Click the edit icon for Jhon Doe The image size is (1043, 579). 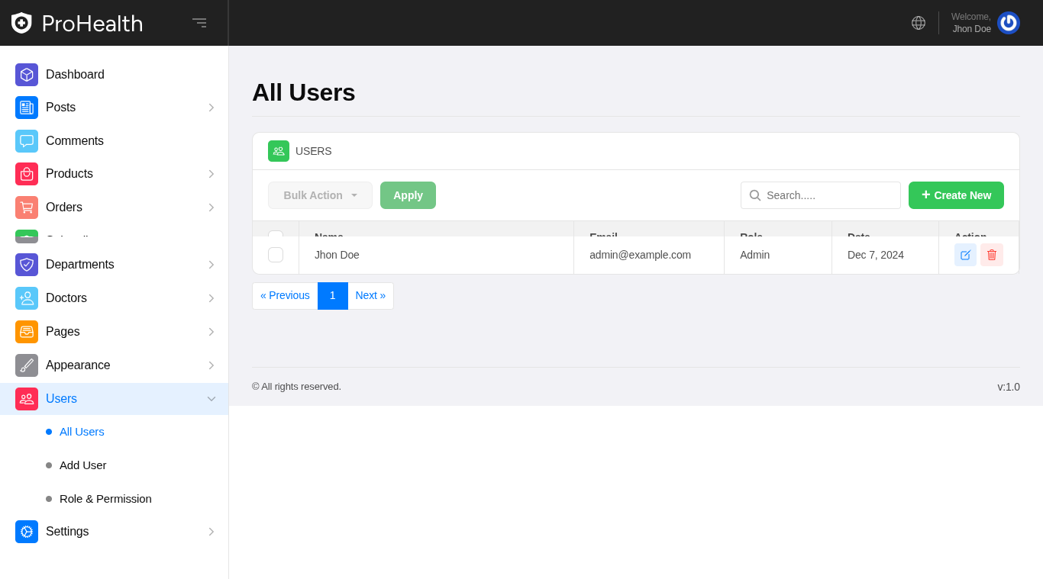pos(965,255)
